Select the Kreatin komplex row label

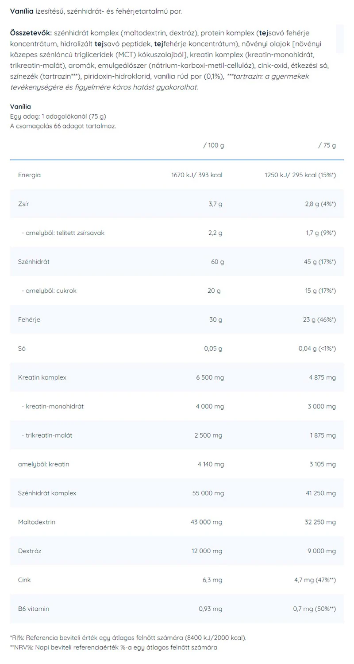pos(42,377)
